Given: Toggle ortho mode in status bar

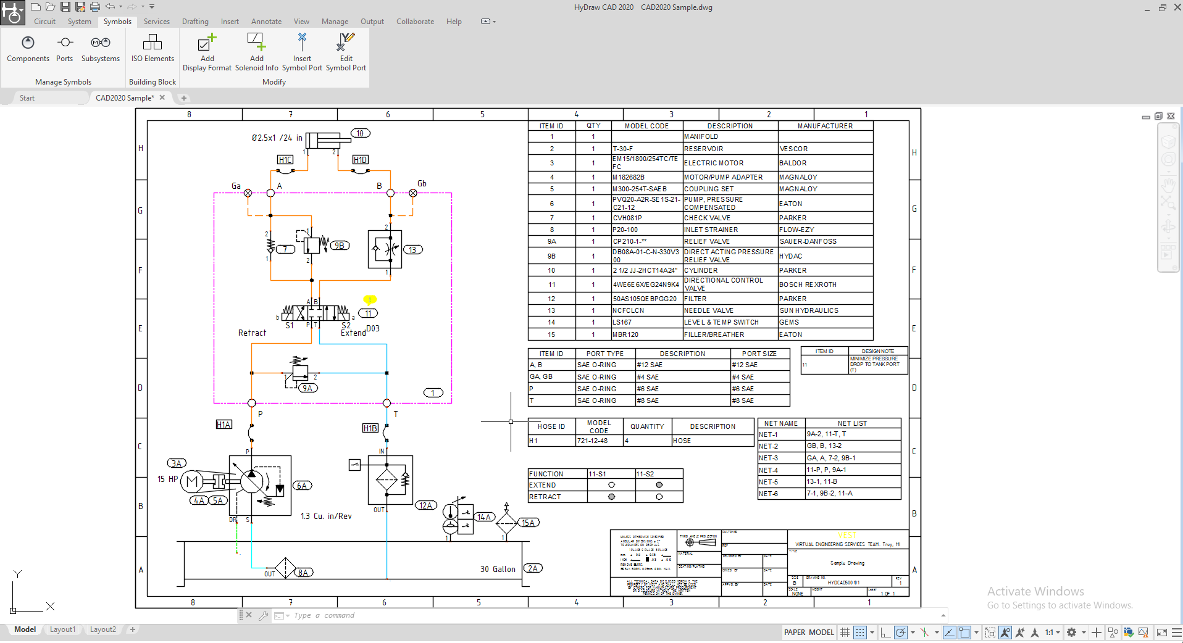Looking at the screenshot, I should pos(885,633).
